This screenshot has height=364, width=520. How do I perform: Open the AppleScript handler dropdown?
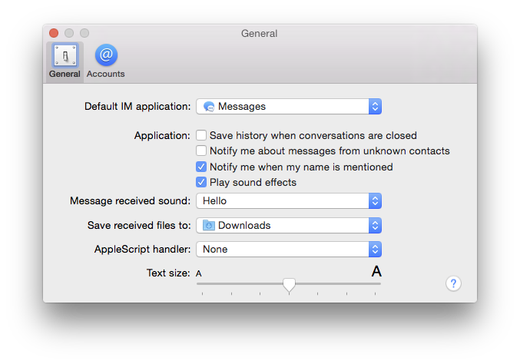289,250
